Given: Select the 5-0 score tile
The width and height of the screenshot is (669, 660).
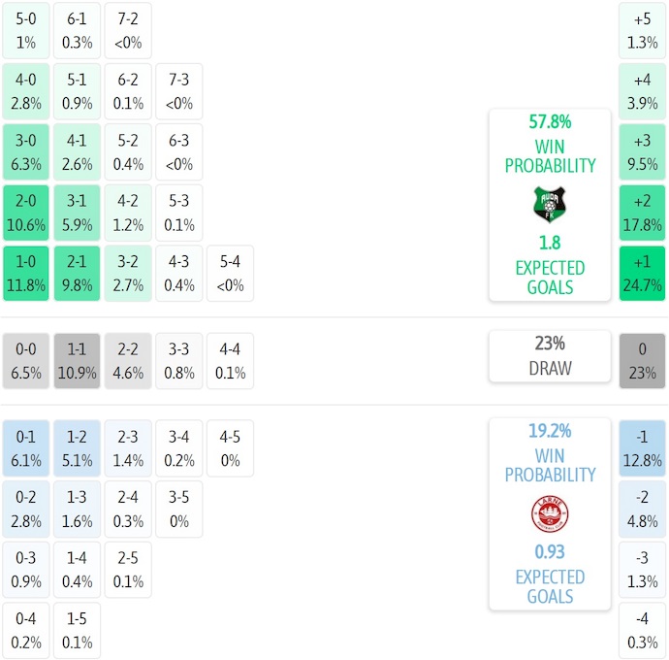Looking at the screenshot, I should tap(26, 30).
